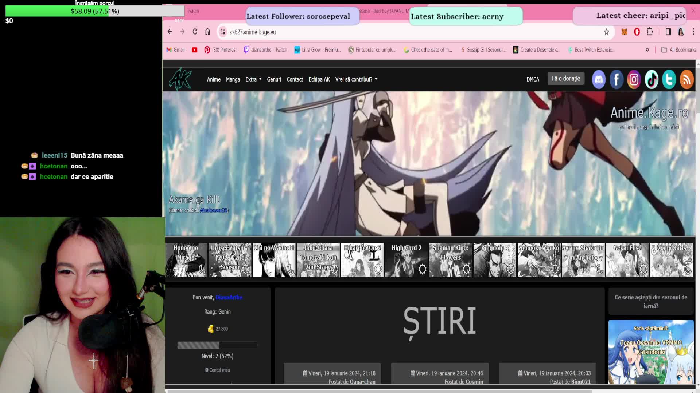The image size is (700, 393).
Task: Open the Facebook social icon
Action: pyautogui.click(x=617, y=79)
